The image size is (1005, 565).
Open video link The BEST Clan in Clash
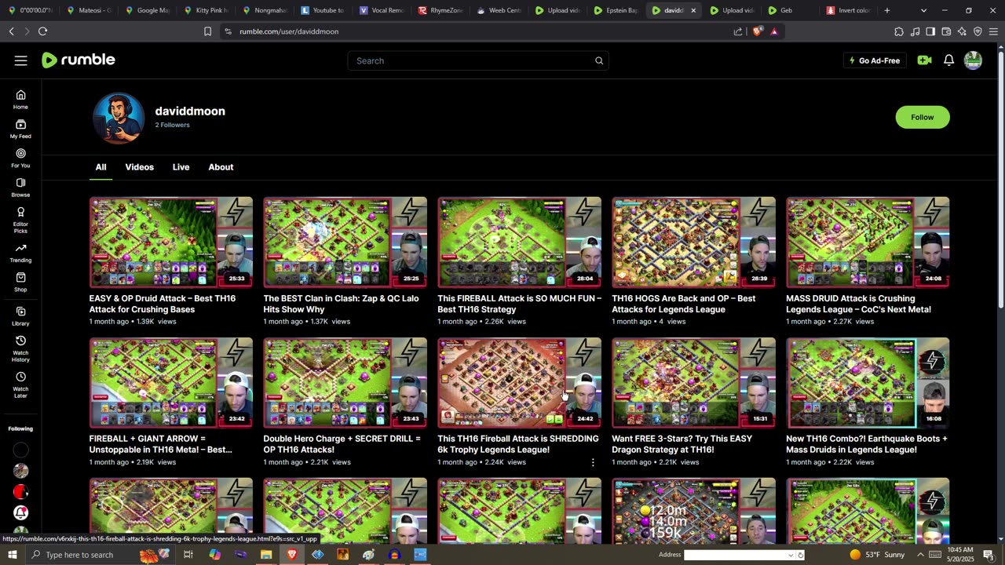pyautogui.click(x=341, y=304)
